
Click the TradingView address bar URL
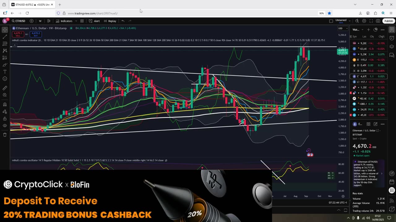tap(93, 13)
